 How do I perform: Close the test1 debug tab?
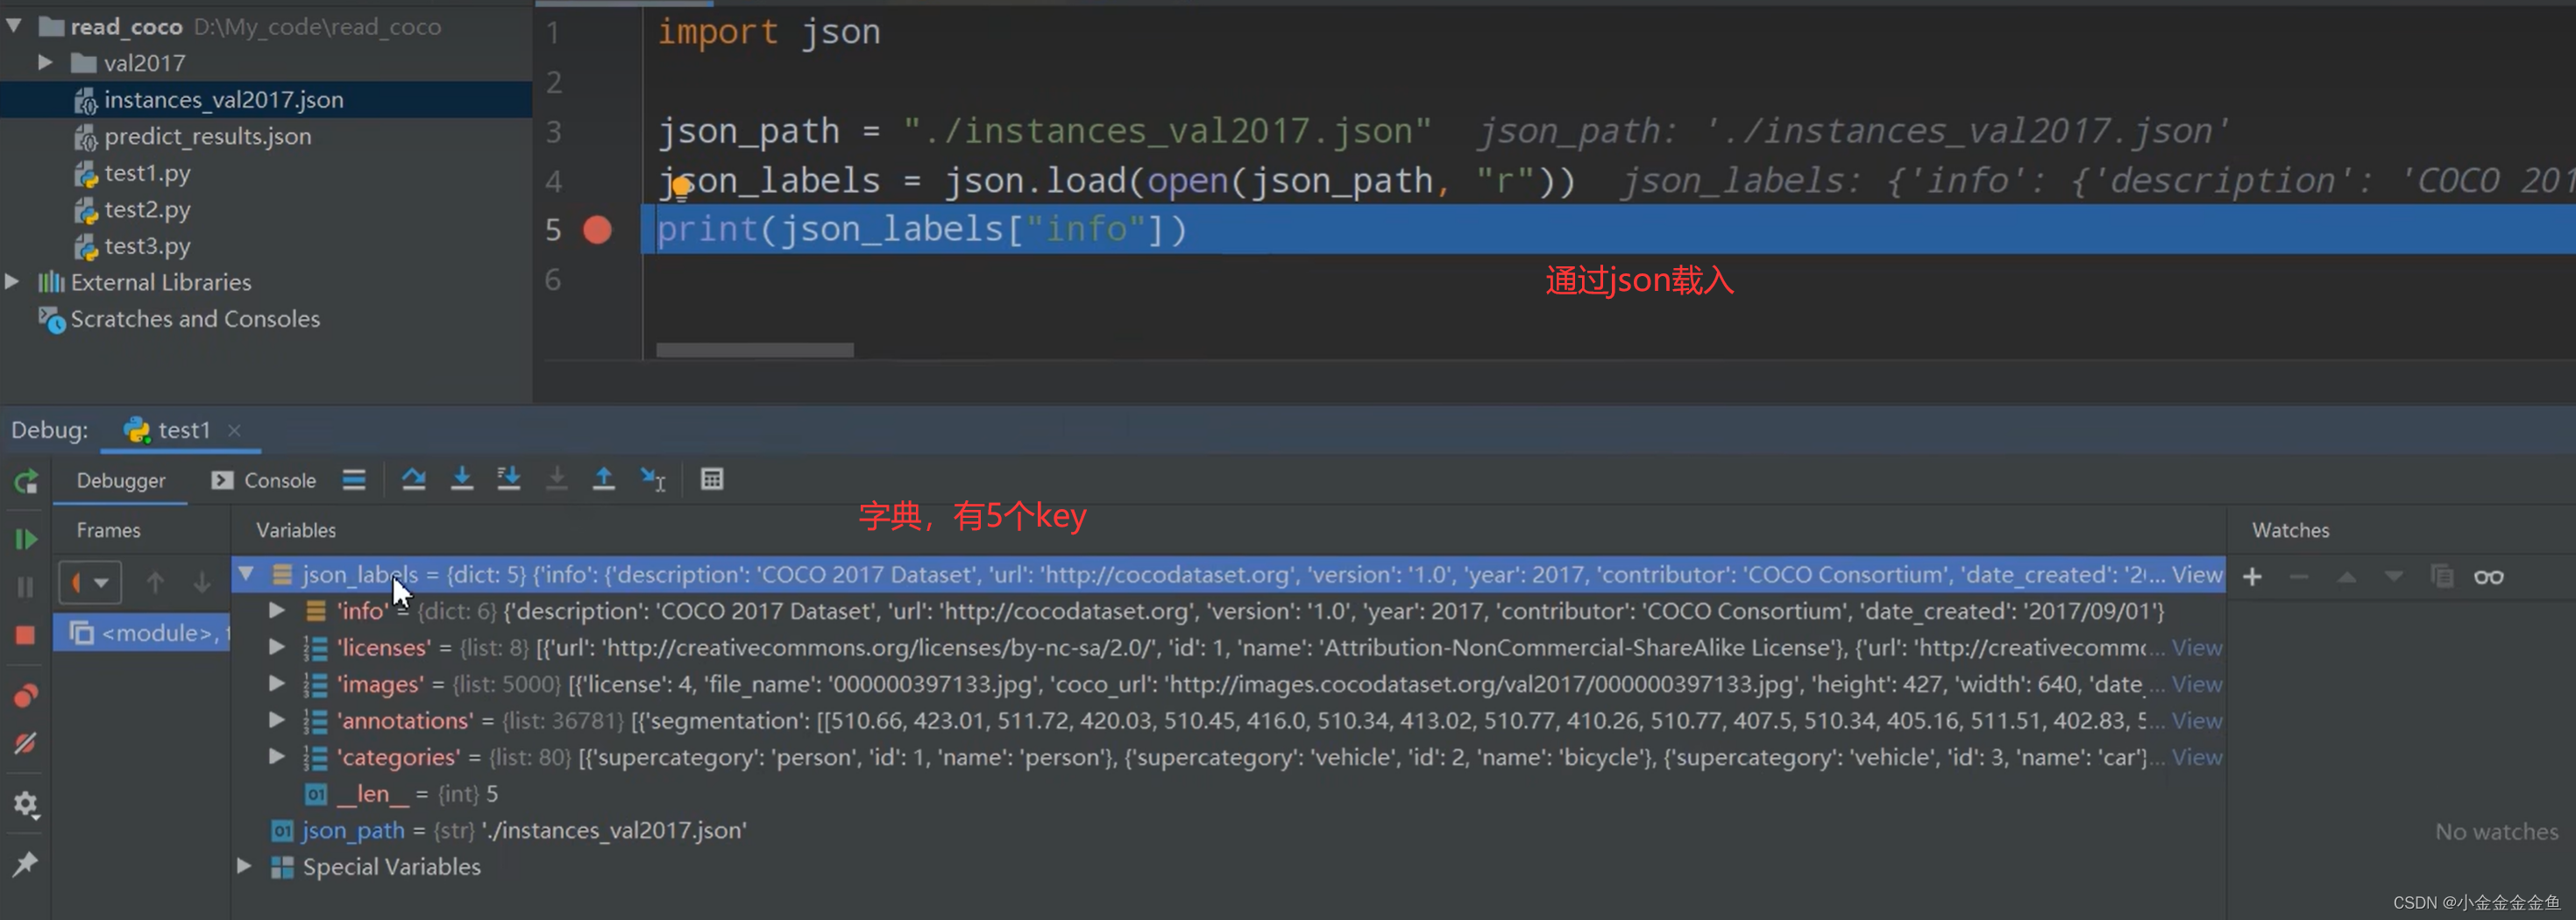click(234, 430)
